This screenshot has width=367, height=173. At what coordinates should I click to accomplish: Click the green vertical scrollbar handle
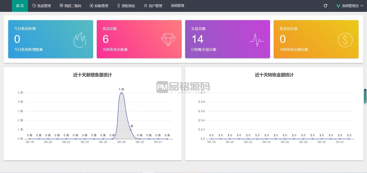[x=365, y=96]
